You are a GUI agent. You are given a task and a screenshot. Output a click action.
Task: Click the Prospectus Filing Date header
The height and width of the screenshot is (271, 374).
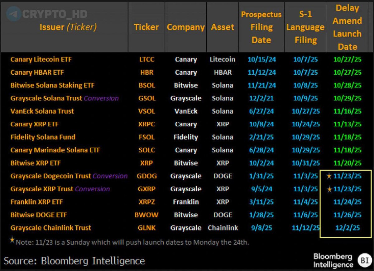point(261,27)
